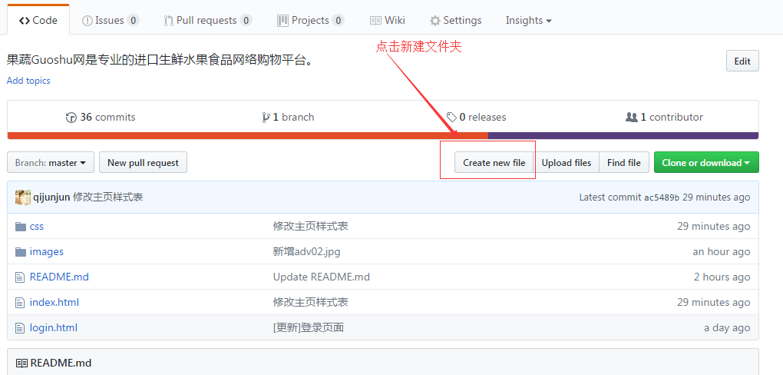Open the 1 branch list
The height and width of the screenshot is (375, 783).
[288, 117]
